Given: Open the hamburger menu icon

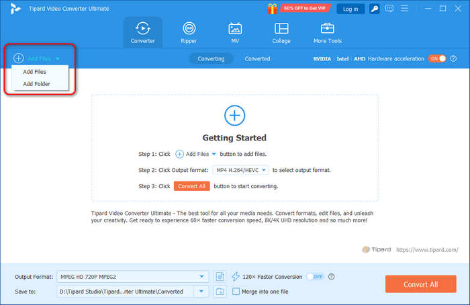Looking at the screenshot, I should coord(405,8).
